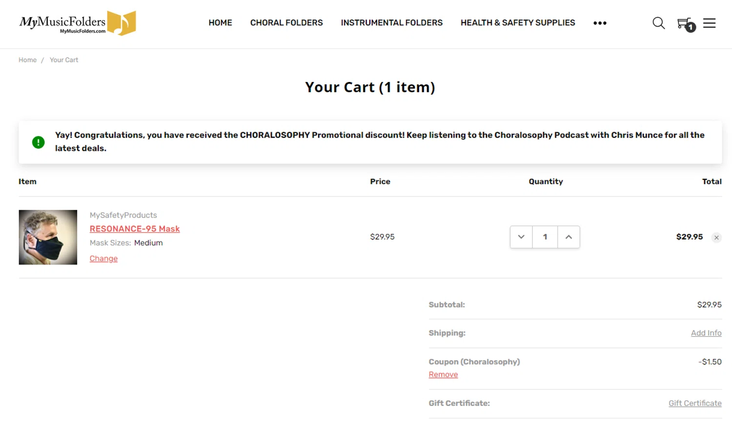Open the CHORAL FOLDERS menu
732x426 pixels.
point(286,23)
